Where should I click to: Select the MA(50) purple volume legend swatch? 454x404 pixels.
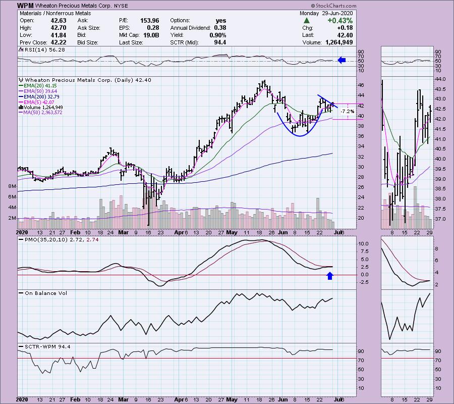[x=21, y=113]
